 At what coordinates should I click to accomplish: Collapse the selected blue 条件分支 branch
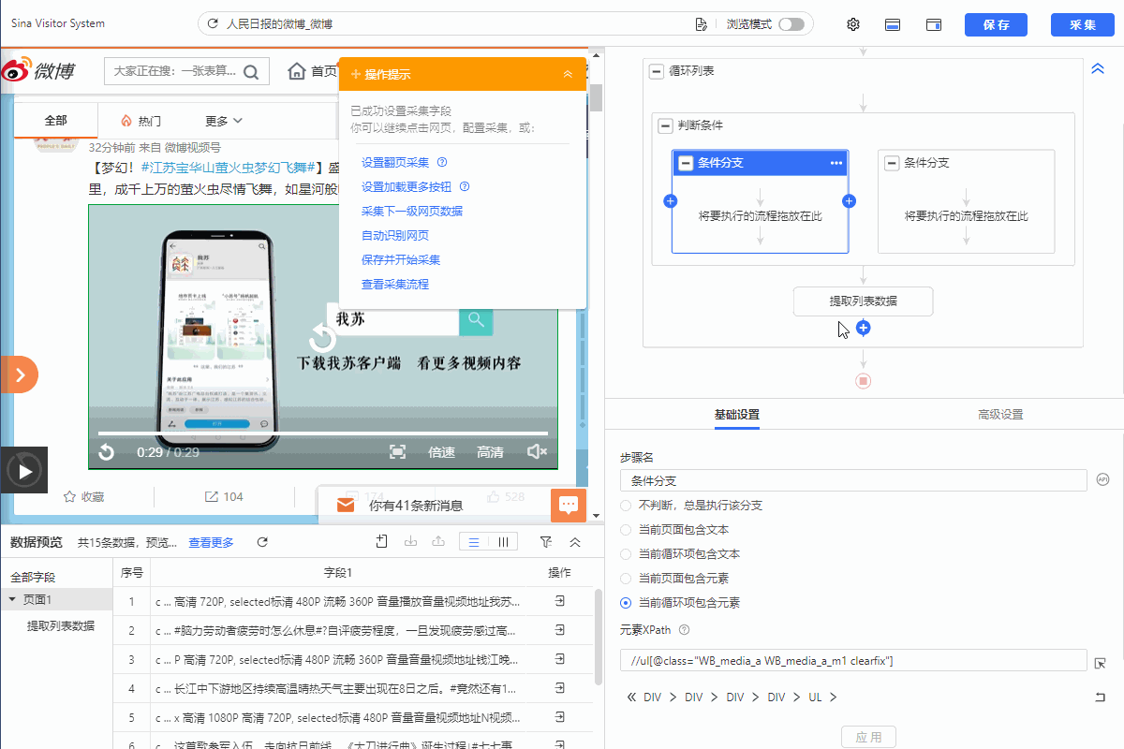click(686, 163)
